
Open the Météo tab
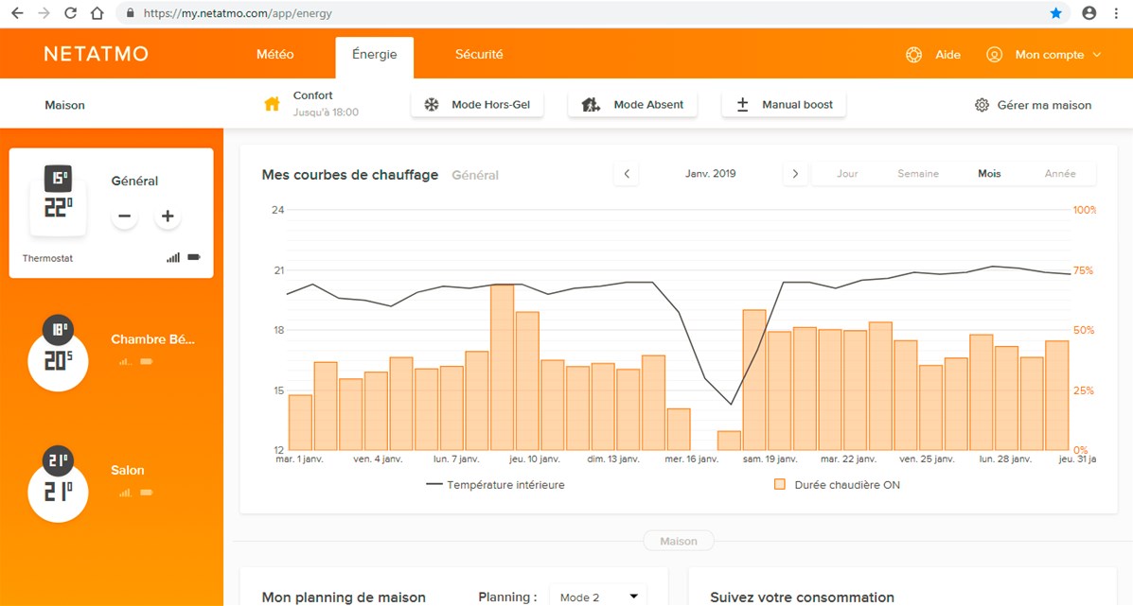tap(275, 55)
